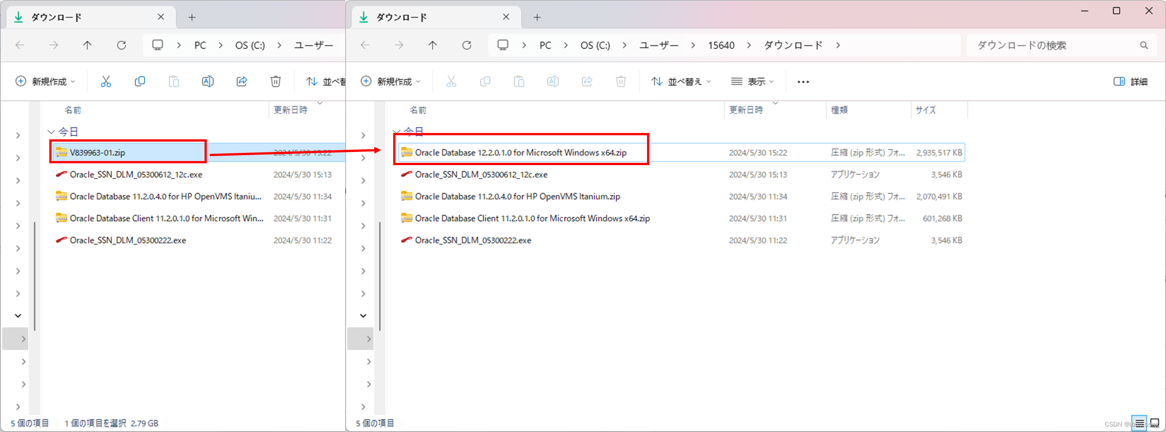The height and width of the screenshot is (432, 1166).
Task: Select Oracle_SSN_DLM_05300612_12c.exe in right window
Action: coord(681,175)
